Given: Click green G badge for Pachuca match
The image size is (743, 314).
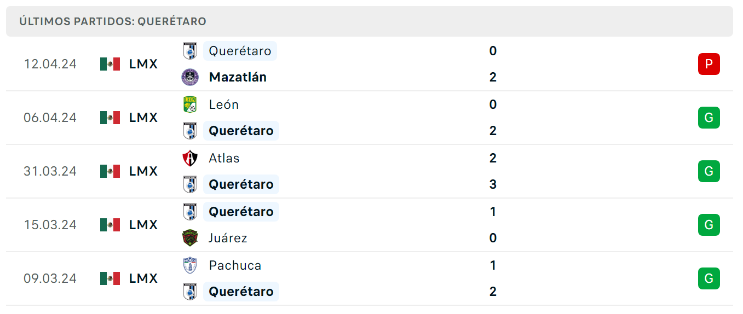Looking at the screenshot, I should click(x=709, y=278).
